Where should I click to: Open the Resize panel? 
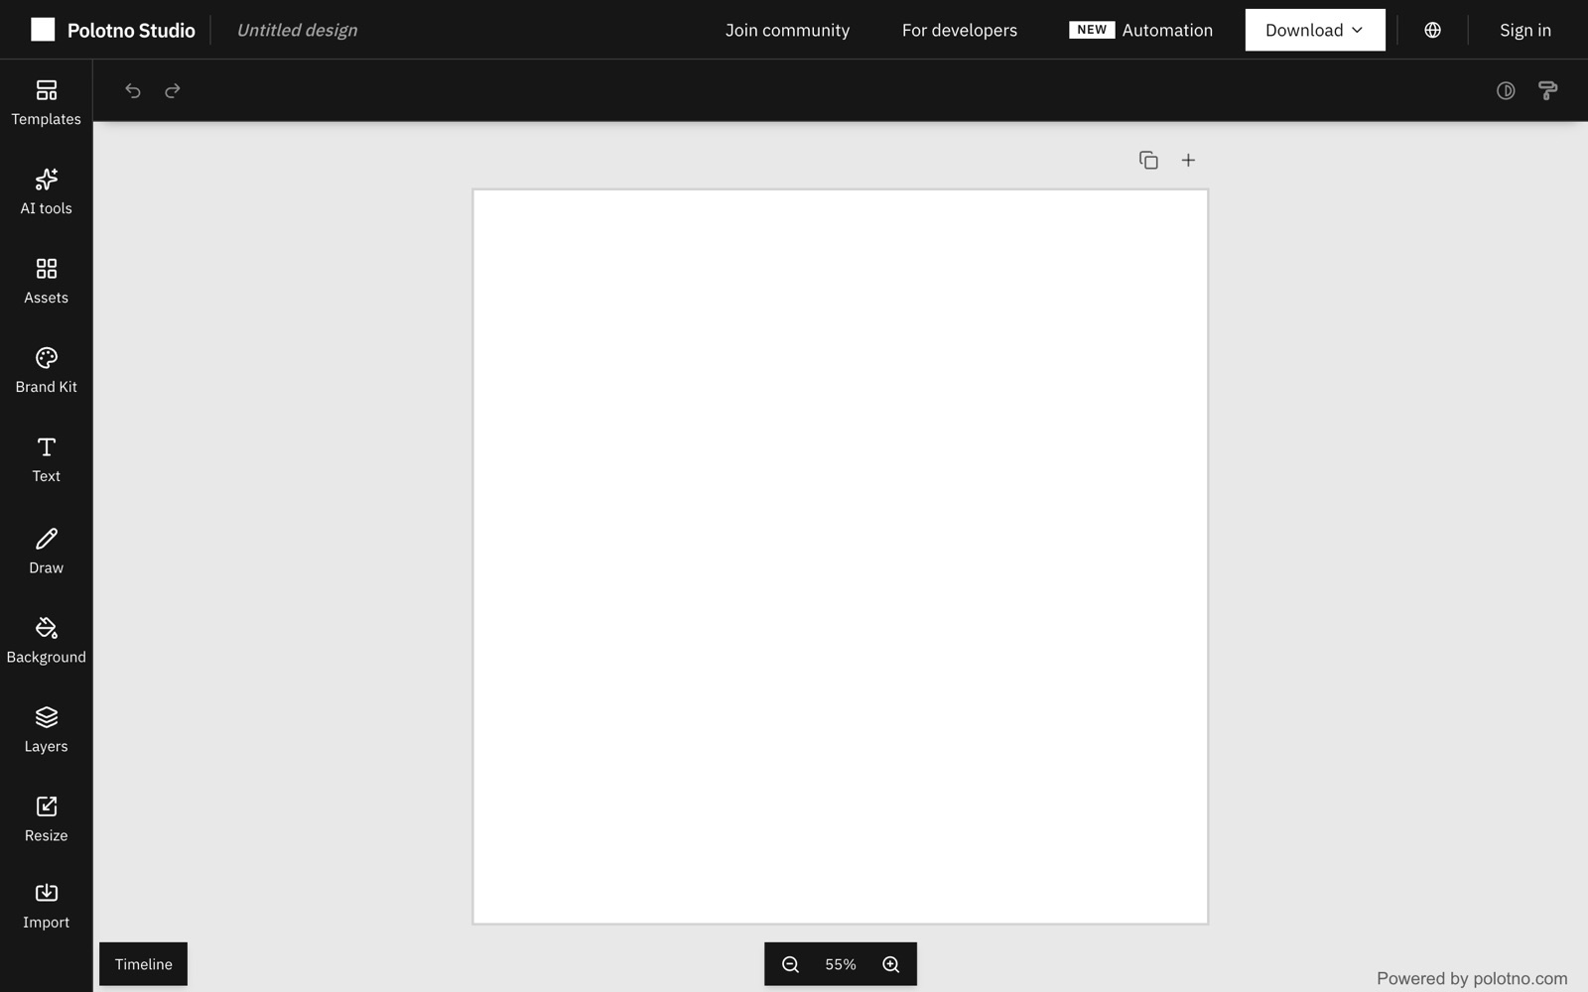click(x=46, y=819)
